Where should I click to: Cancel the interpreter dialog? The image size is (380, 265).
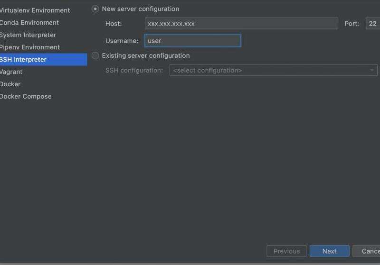pos(366,251)
